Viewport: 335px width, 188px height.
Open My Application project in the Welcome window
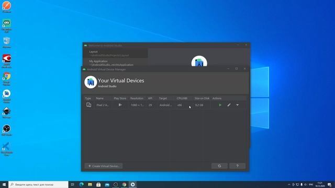click(115, 63)
